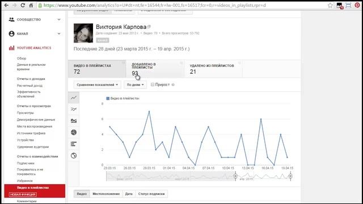Open the YouTube Analytics section heading
Image resolution: width=363 pixels, height=204 pixels.
point(34,48)
